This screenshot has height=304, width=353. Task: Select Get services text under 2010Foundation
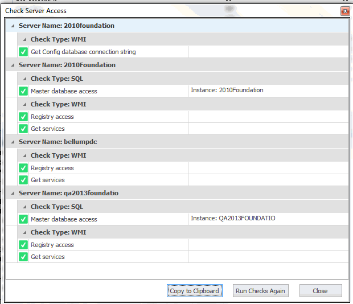(48, 129)
